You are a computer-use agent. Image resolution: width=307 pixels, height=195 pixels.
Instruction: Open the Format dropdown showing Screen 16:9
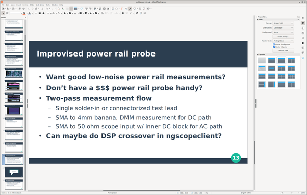point(283,23)
